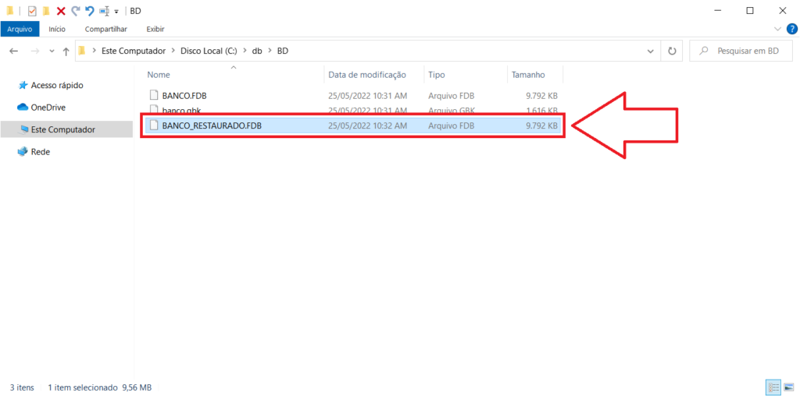The image size is (800, 396).
Task: Switch to large thumbnails view in status bar
Action: coord(788,387)
